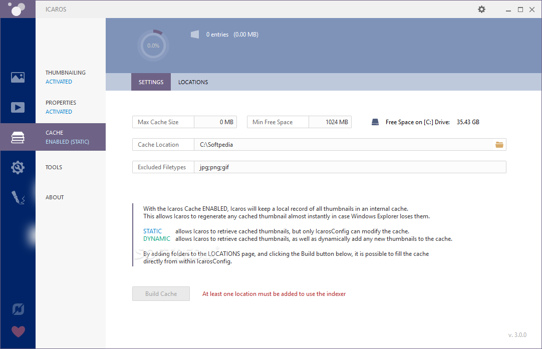Select the Thumbnailing picture icon
Viewport: 542px width, 349px height.
coord(18,77)
